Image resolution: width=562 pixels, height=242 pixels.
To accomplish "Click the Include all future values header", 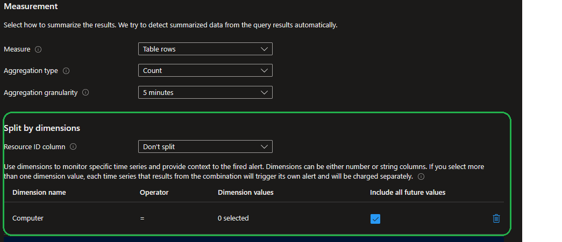I will pyautogui.click(x=408, y=192).
